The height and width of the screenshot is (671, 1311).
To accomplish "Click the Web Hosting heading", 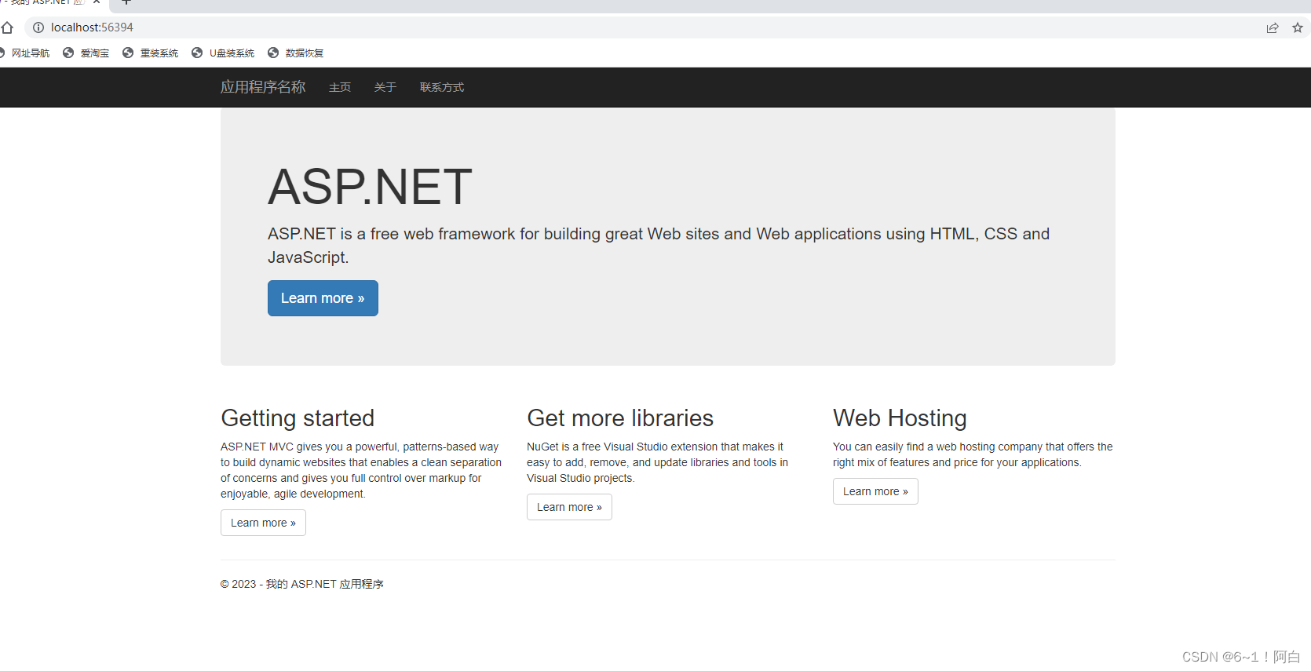I will pos(900,418).
